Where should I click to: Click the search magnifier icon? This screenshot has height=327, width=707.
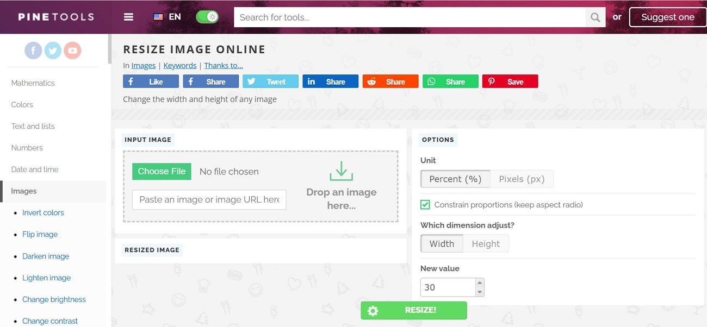(596, 17)
